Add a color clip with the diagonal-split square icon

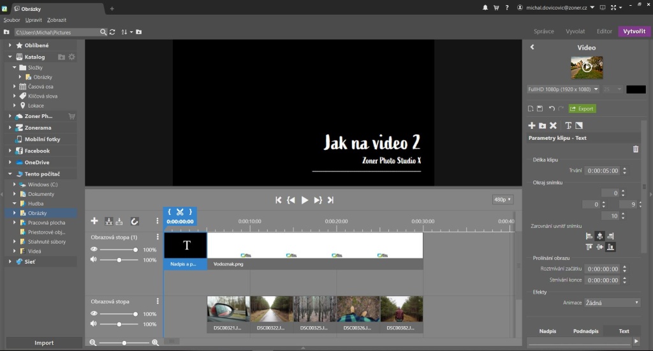[579, 126]
